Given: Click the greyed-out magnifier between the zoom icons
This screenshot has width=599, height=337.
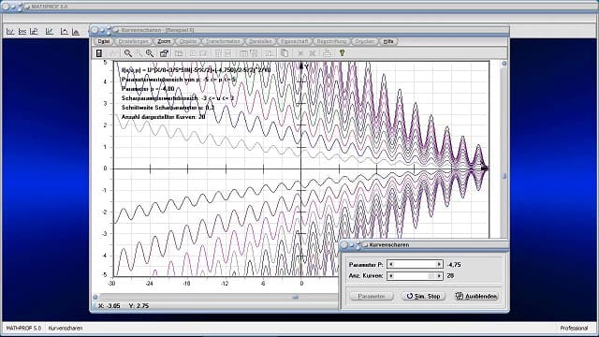Looking at the screenshot, I should 139,53.
